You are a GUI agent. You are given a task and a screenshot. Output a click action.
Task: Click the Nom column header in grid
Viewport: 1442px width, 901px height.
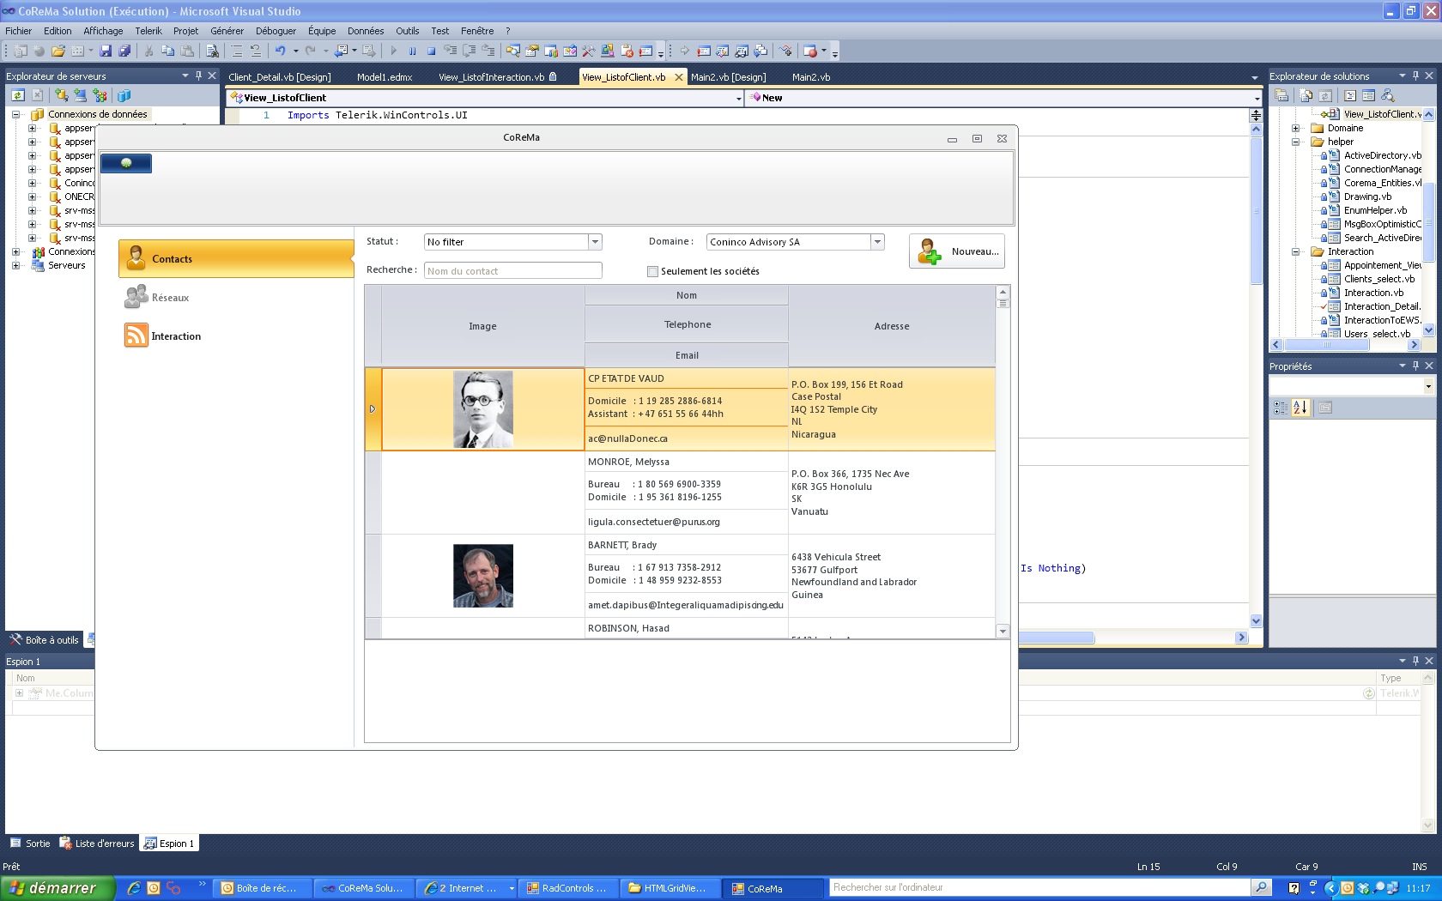point(687,295)
